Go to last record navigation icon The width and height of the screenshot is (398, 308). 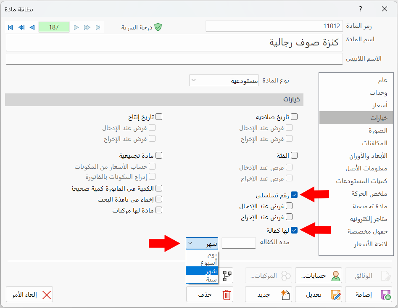(98, 27)
